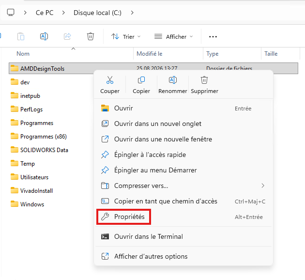Open the three-dots more options menu
This screenshot has width=305, height=280.
pyautogui.click(x=213, y=37)
